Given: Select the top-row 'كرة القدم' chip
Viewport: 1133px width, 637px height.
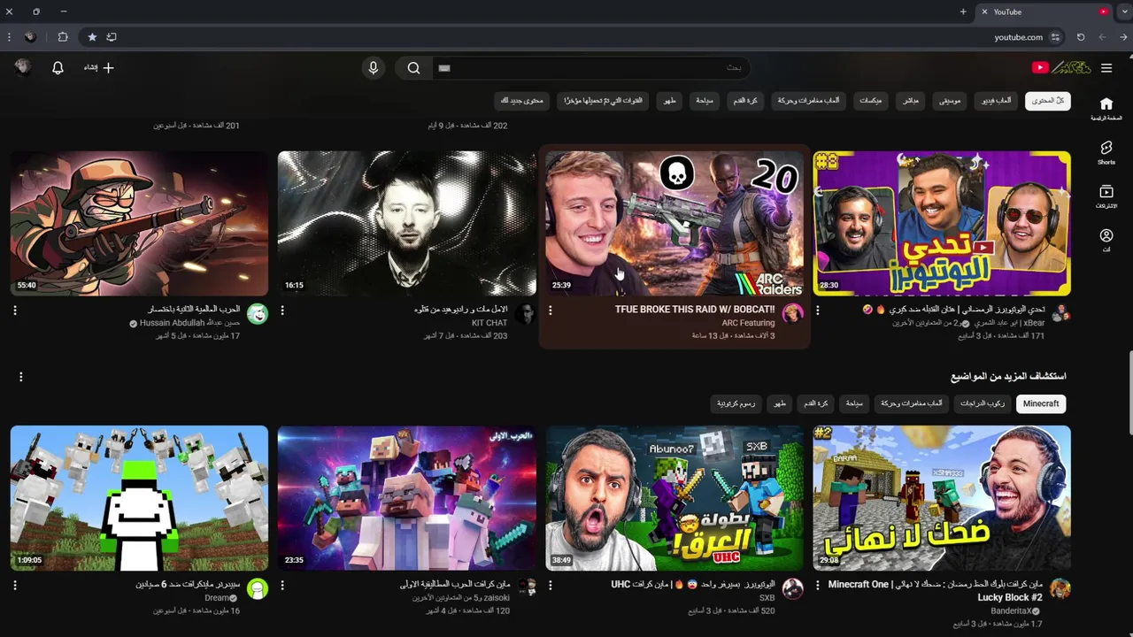Looking at the screenshot, I should pos(745,101).
